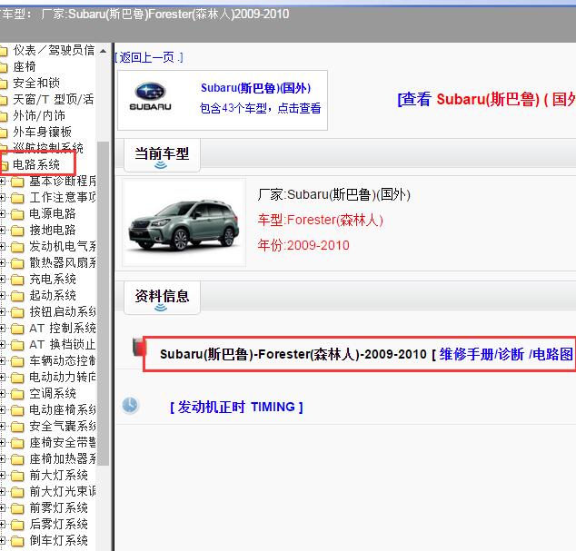Expand the 基本诊断程序 node
The image size is (576, 551).
point(2,181)
